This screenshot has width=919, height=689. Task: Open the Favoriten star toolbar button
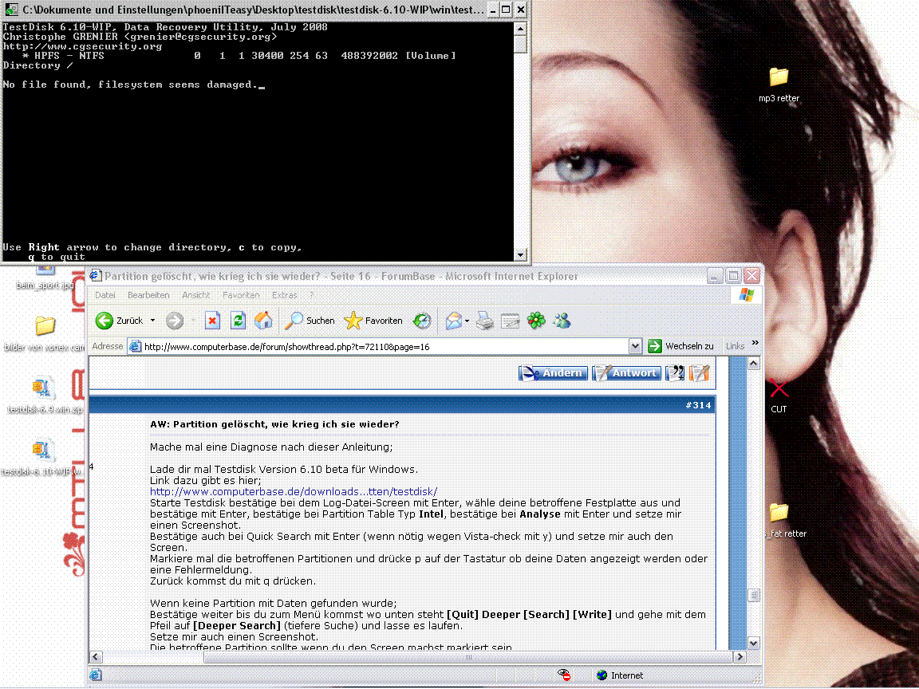click(x=373, y=321)
